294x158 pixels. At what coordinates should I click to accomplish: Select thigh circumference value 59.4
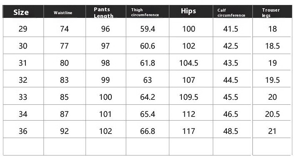point(148,29)
